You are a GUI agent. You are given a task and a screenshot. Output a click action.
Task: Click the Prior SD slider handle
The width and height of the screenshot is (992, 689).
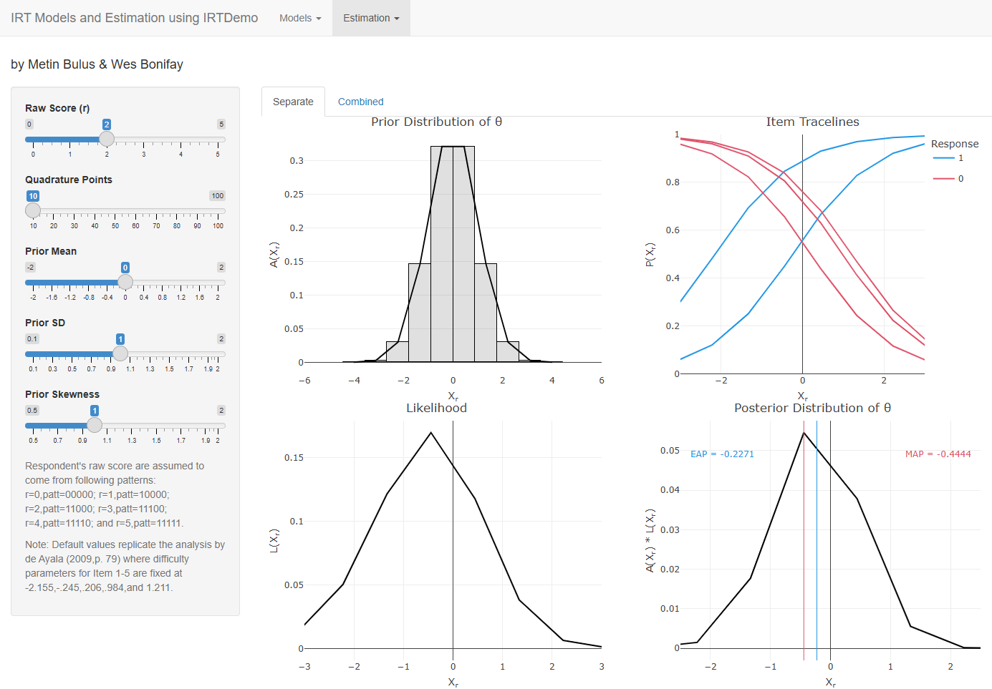pyautogui.click(x=120, y=353)
